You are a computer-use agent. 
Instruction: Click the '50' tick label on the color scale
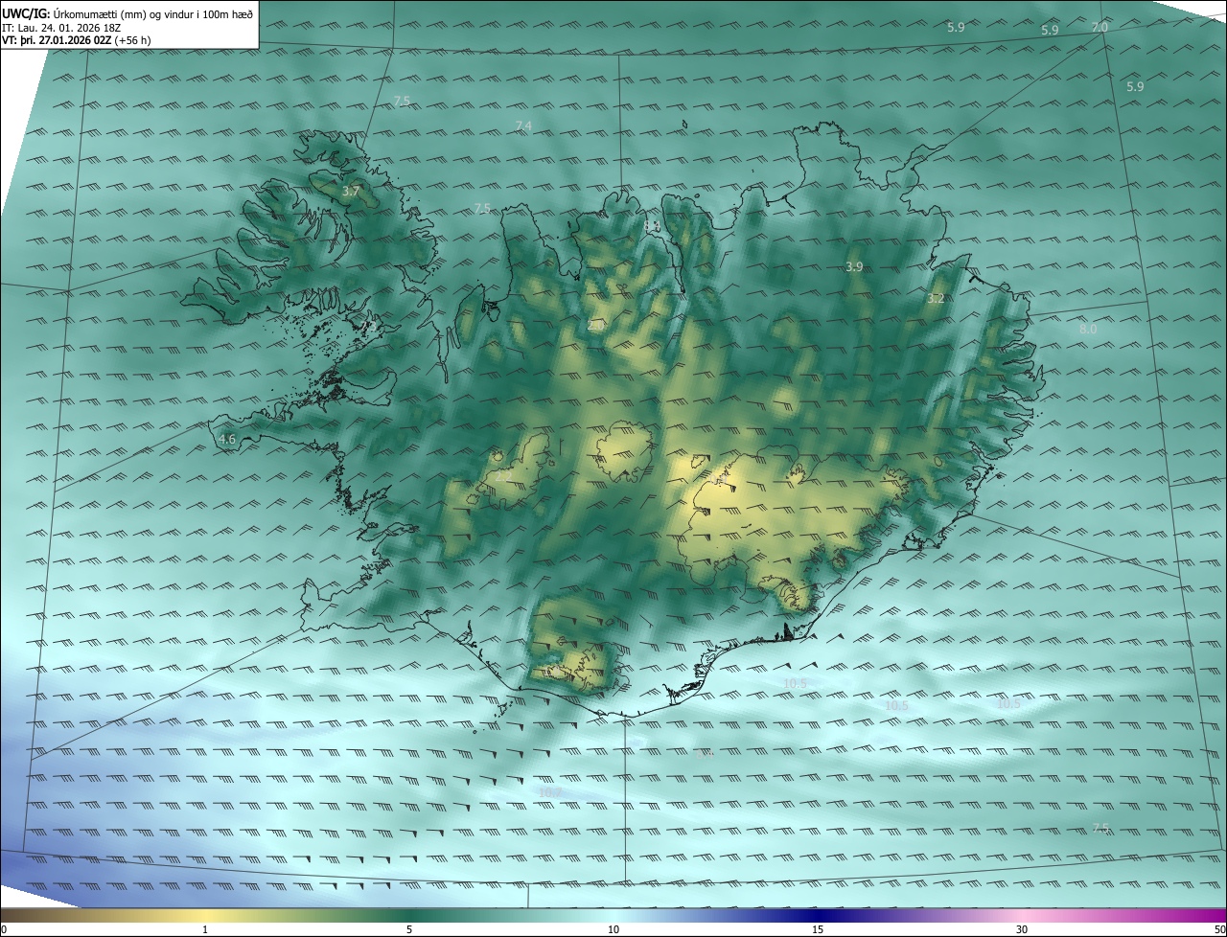[x=1219, y=929]
